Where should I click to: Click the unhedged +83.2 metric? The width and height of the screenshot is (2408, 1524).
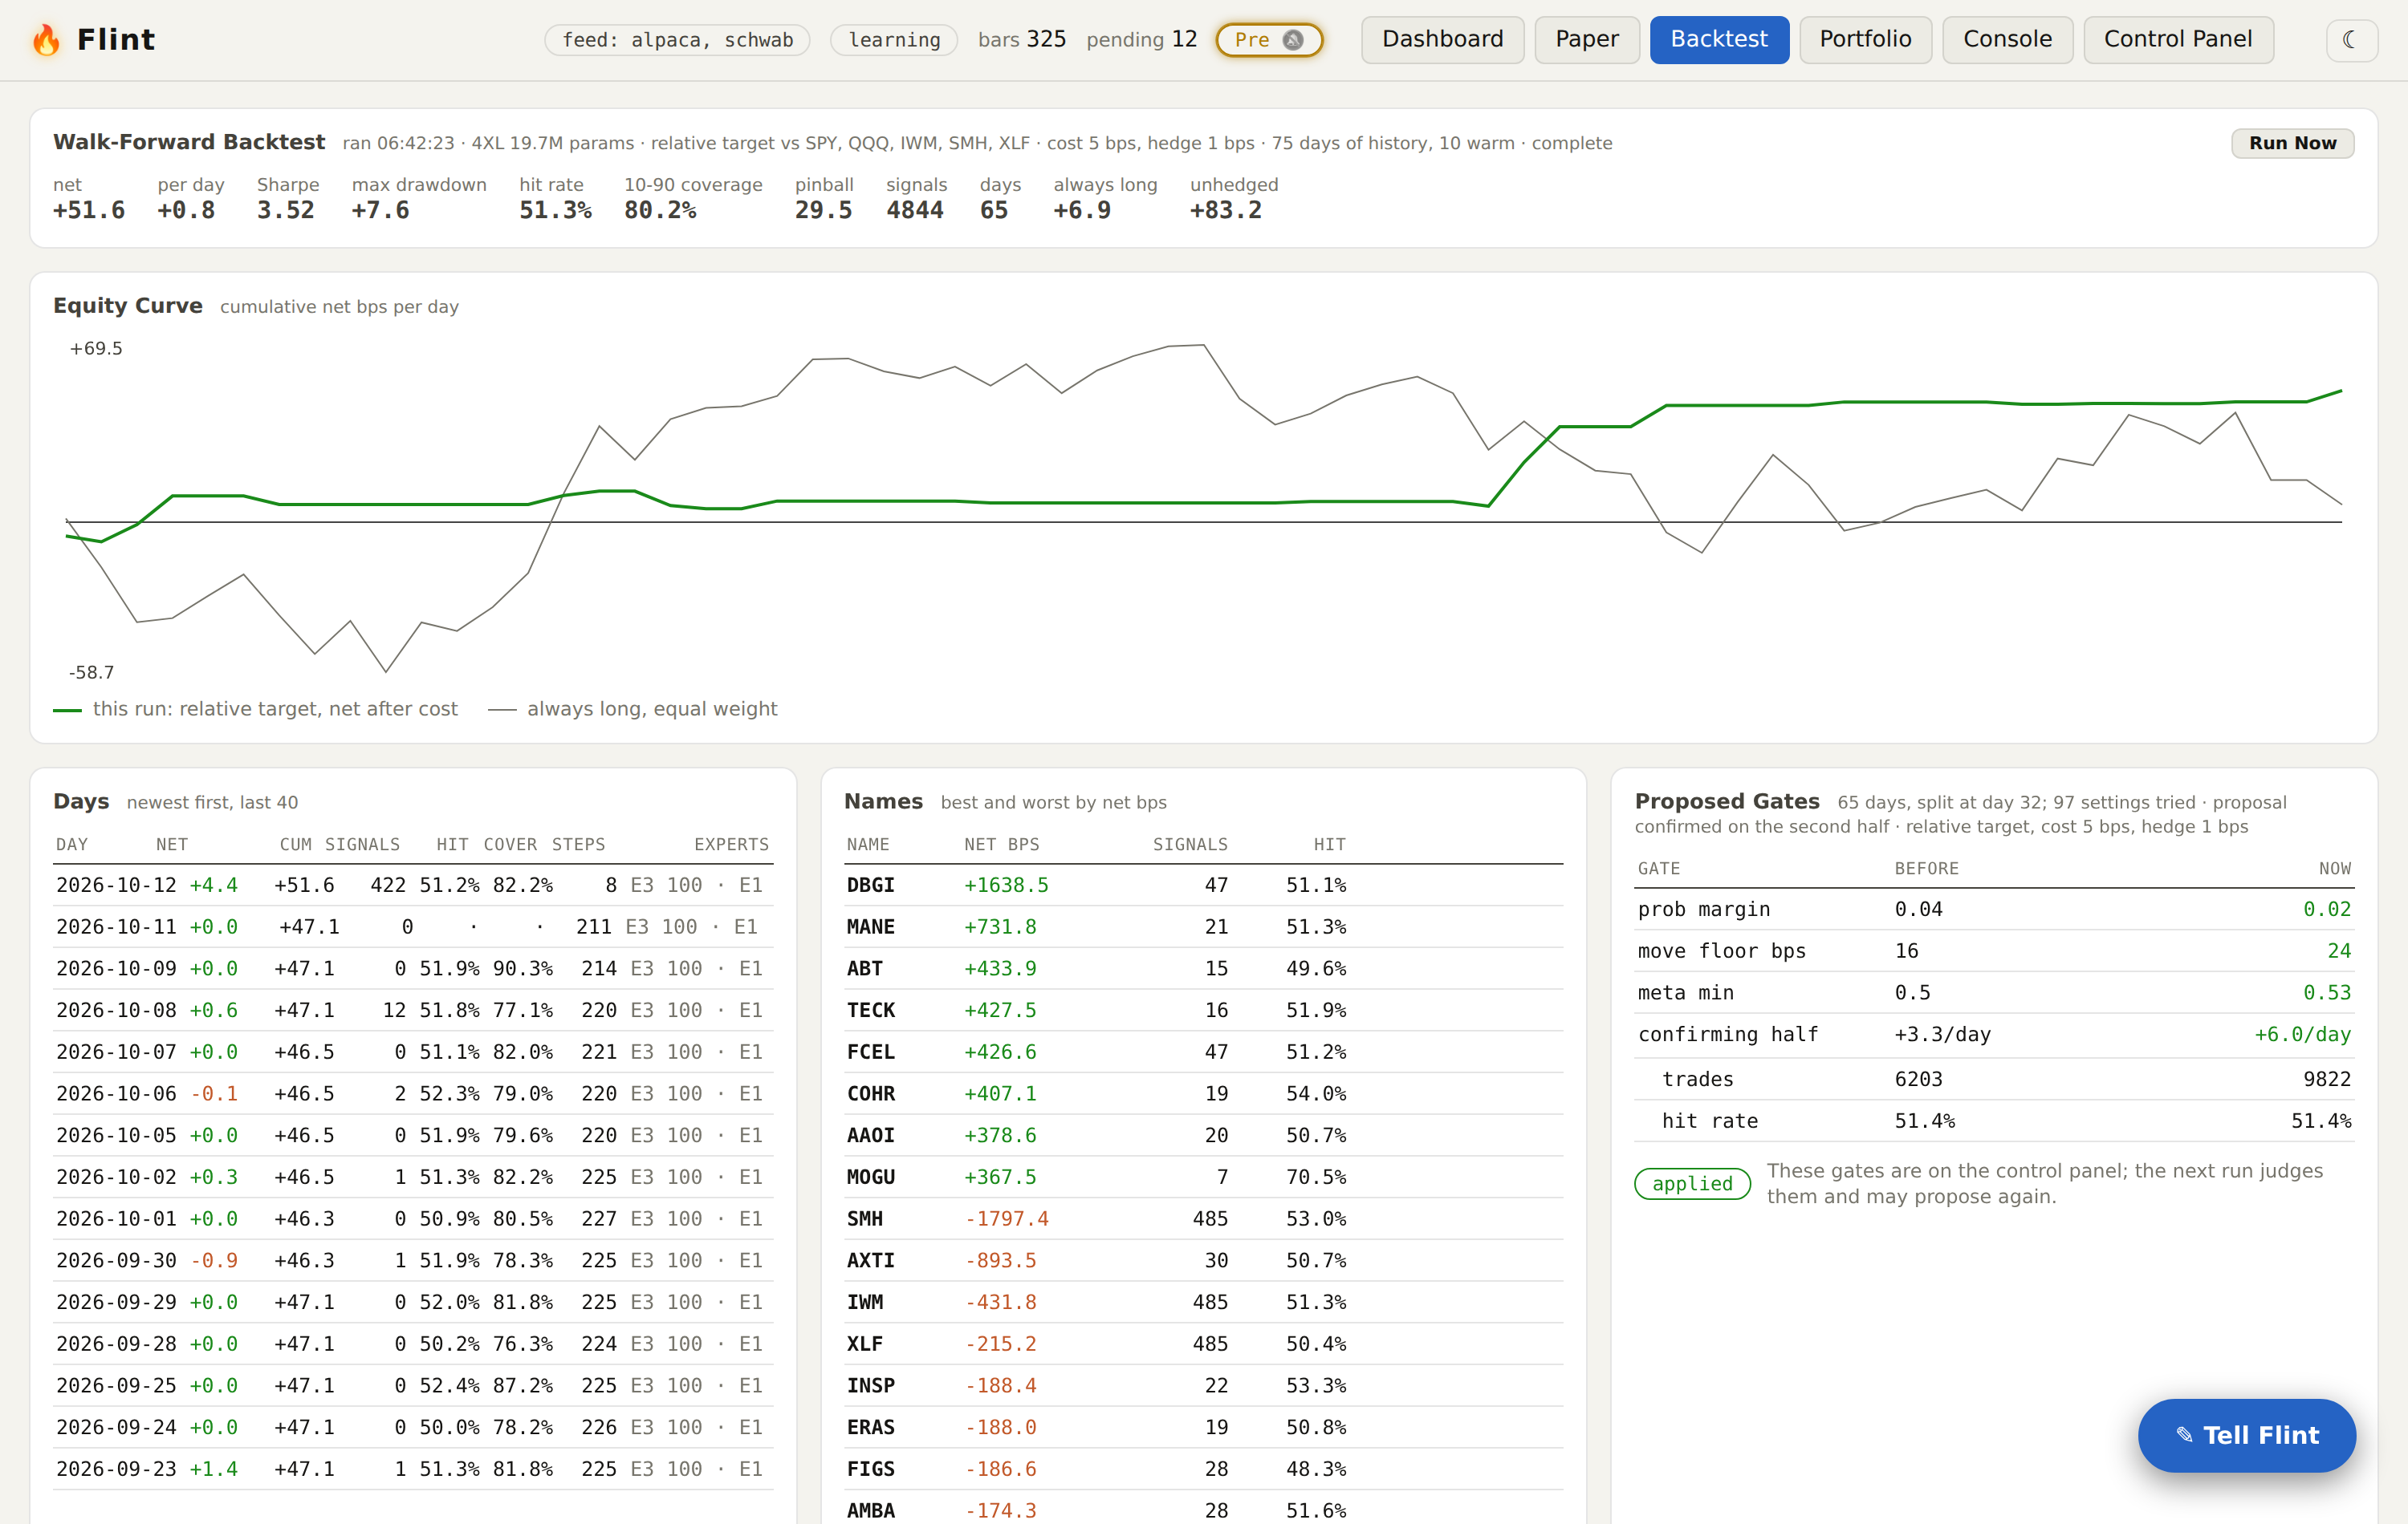[1234, 198]
